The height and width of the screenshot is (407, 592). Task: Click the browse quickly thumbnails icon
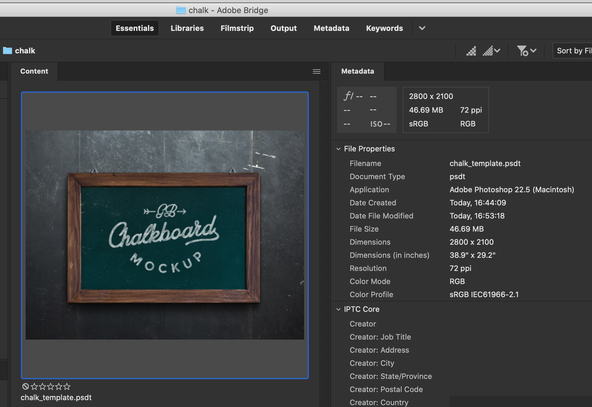(x=471, y=50)
